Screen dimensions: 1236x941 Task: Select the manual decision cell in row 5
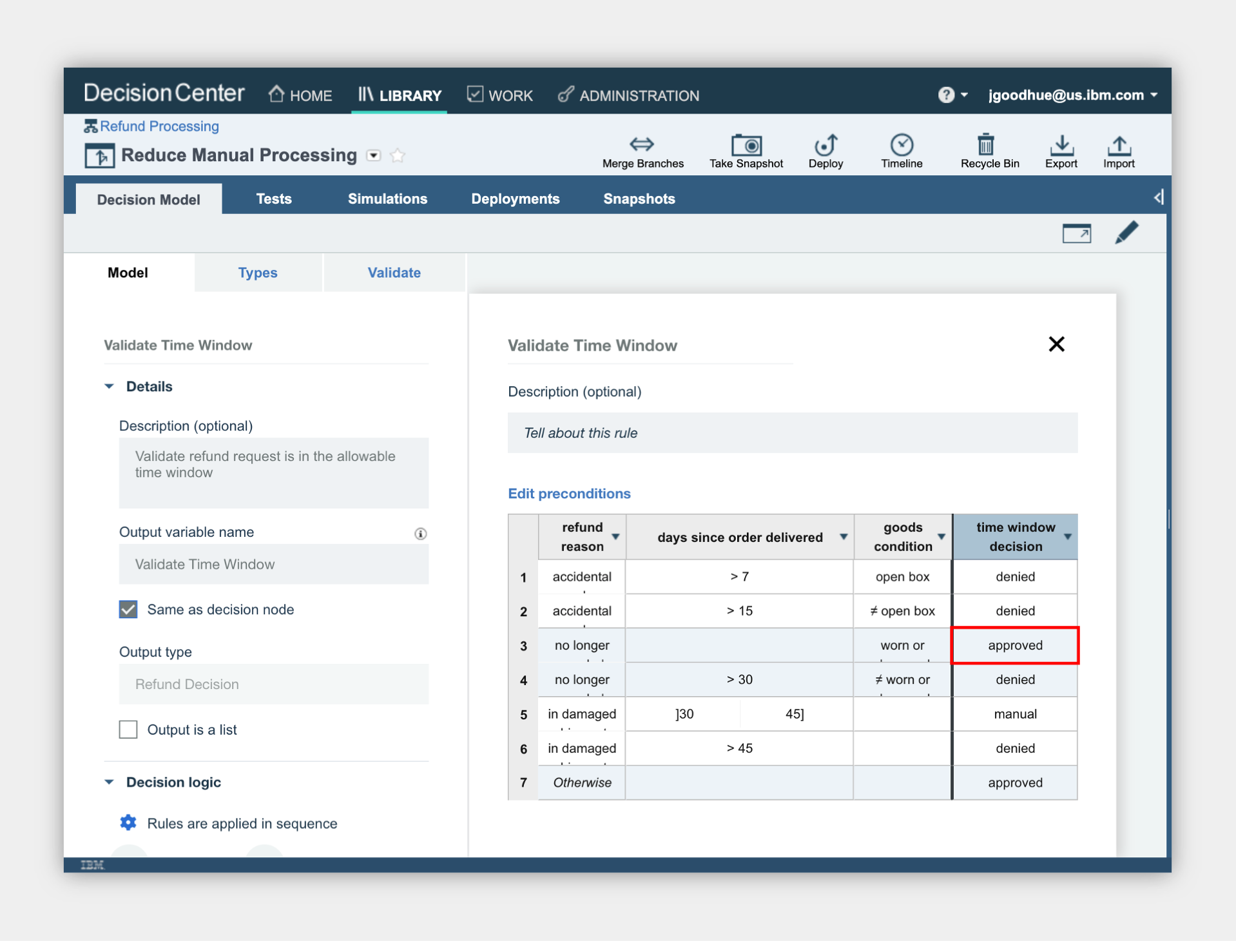click(x=1015, y=714)
